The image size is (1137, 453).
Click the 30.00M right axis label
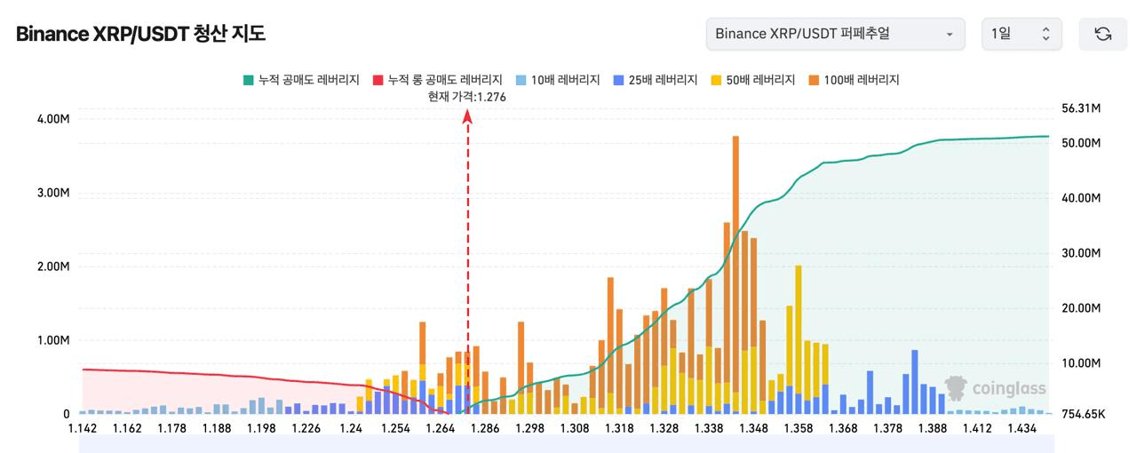click(x=1081, y=253)
